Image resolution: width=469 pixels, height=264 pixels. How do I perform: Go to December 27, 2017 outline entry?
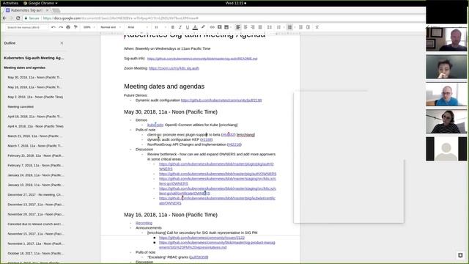pyautogui.click(x=36, y=194)
